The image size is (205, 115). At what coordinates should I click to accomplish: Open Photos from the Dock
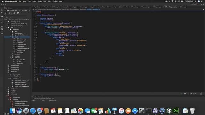[x=80, y=111]
